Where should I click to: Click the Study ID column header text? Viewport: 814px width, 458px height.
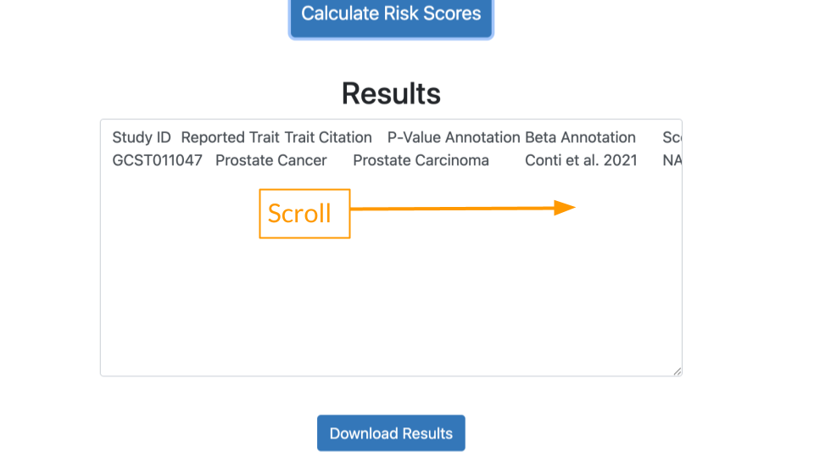coord(142,137)
